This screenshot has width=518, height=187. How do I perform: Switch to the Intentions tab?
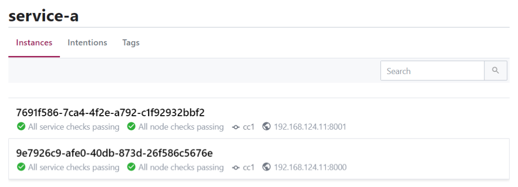point(87,43)
